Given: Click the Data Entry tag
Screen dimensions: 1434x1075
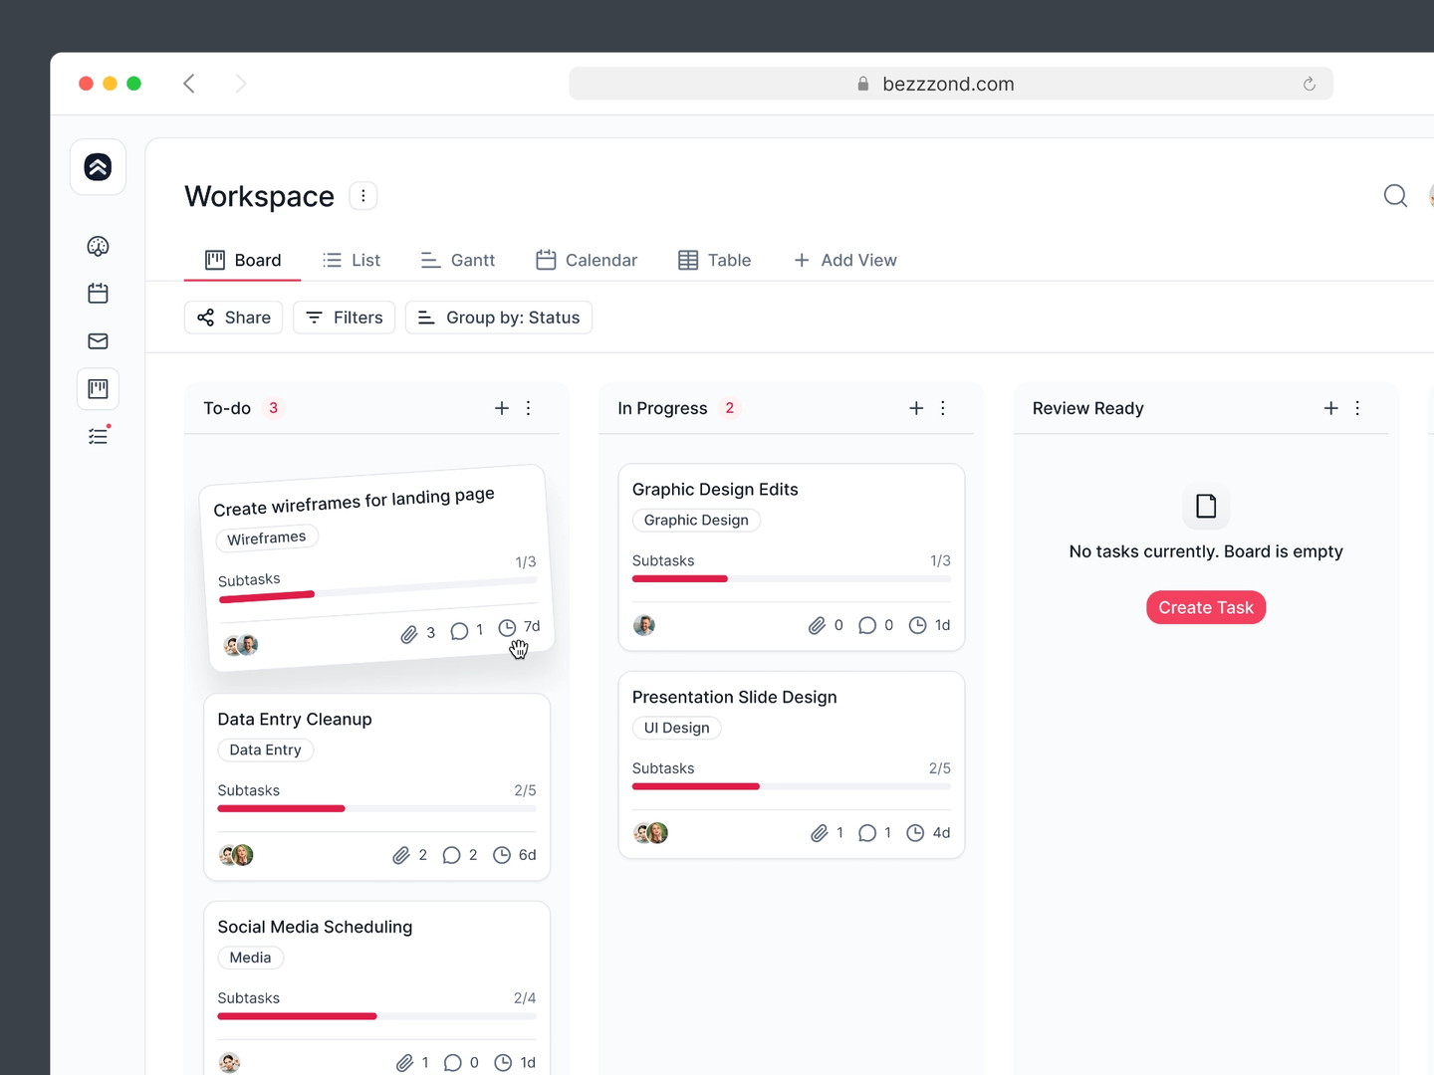Looking at the screenshot, I should (x=266, y=750).
